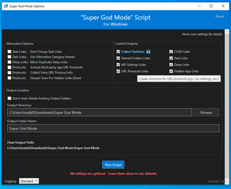
Task: Click the Browse button
Action: point(206,113)
